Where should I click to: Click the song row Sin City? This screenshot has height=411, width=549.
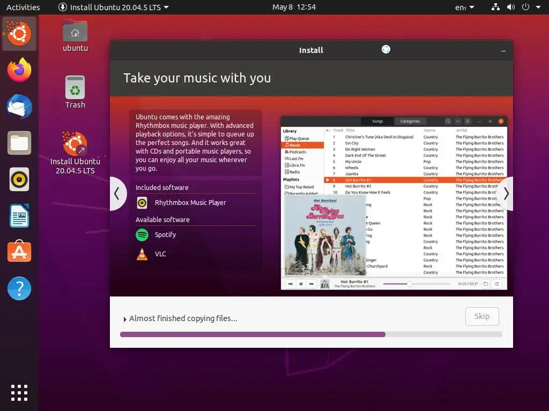click(x=416, y=143)
